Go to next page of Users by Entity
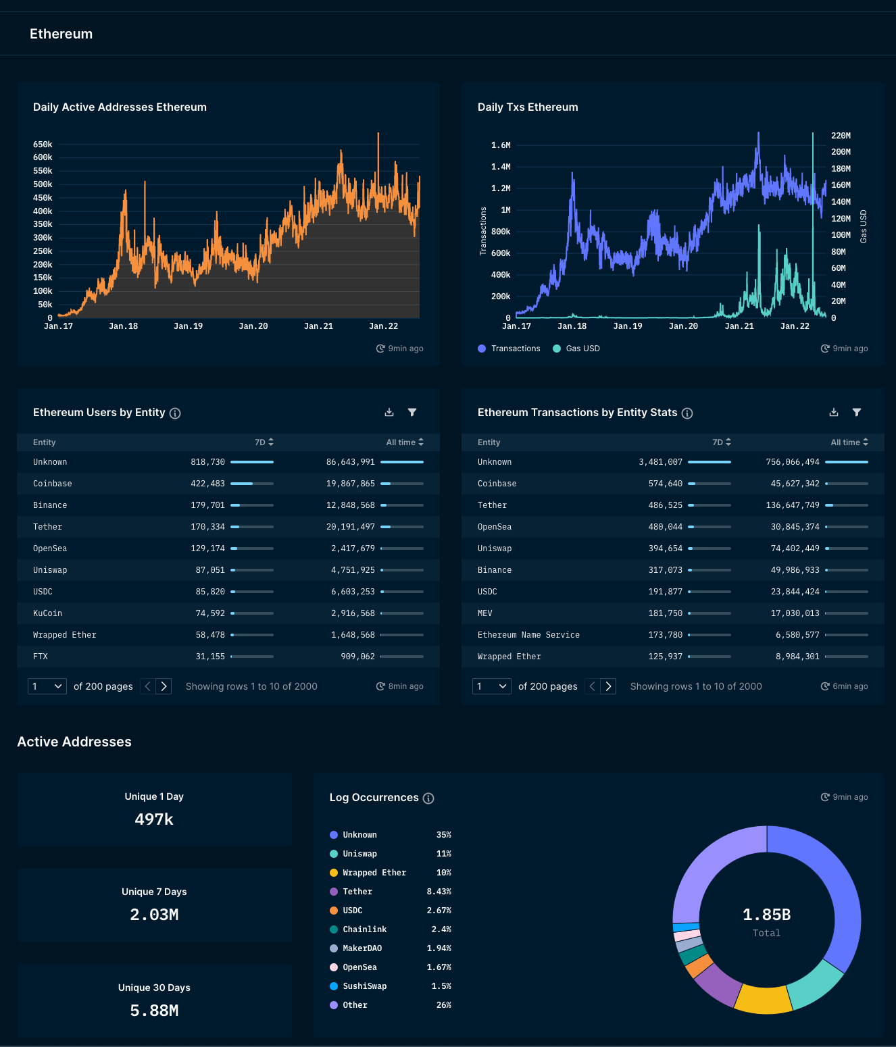The height and width of the screenshot is (1047, 896). tap(164, 686)
